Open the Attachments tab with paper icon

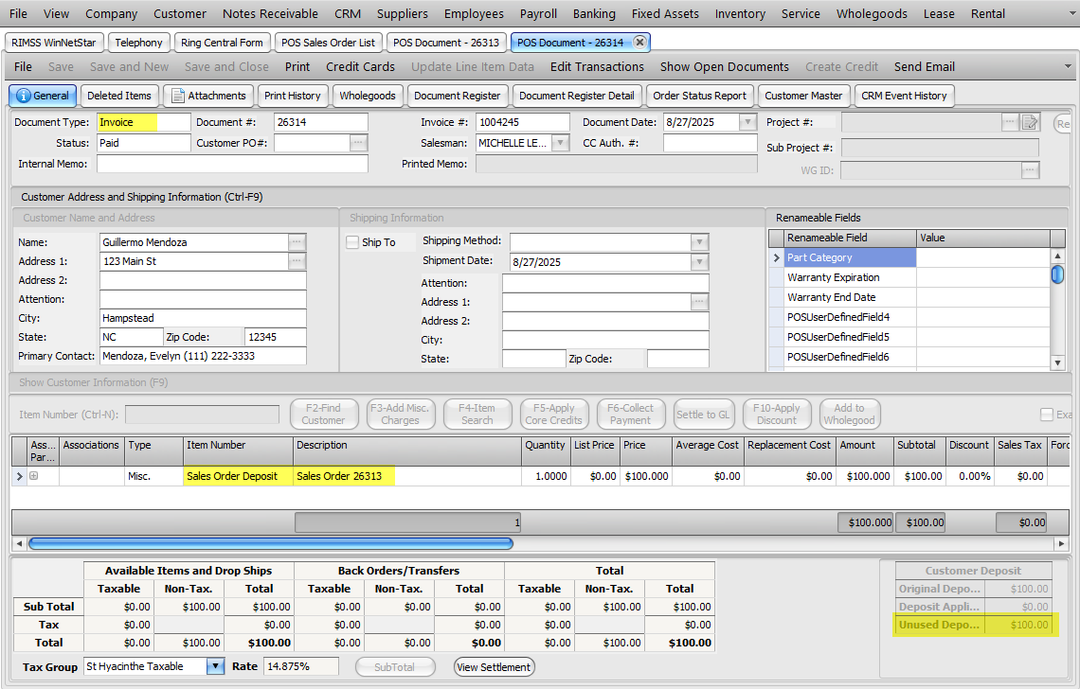(x=207, y=96)
